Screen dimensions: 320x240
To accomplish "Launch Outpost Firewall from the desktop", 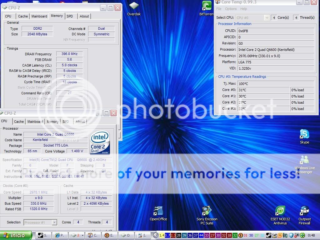I will coord(304,216).
